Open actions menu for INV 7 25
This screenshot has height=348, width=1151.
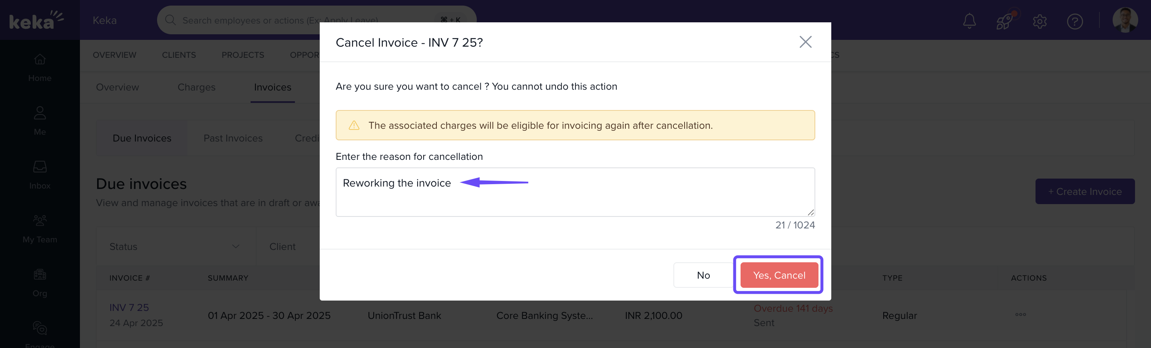coord(1020,315)
